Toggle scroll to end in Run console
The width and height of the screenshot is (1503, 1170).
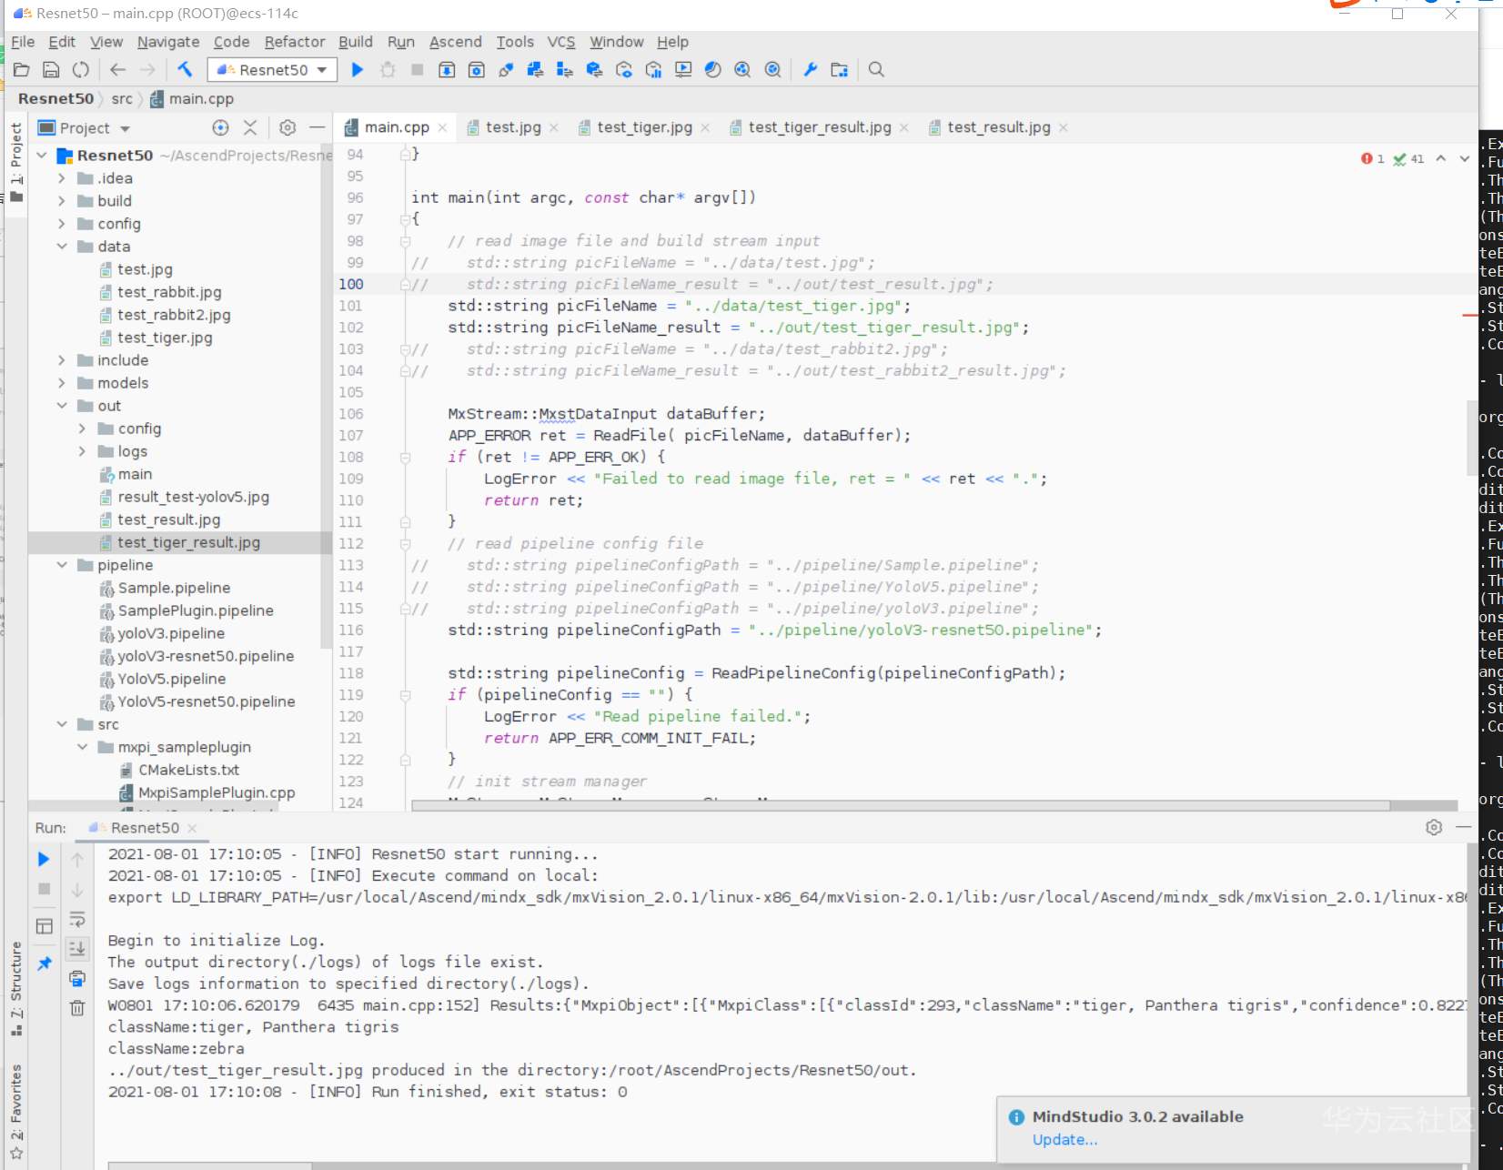(x=77, y=948)
